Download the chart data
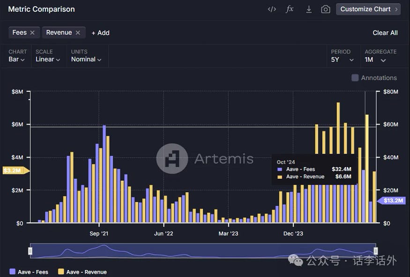 [x=309, y=9]
